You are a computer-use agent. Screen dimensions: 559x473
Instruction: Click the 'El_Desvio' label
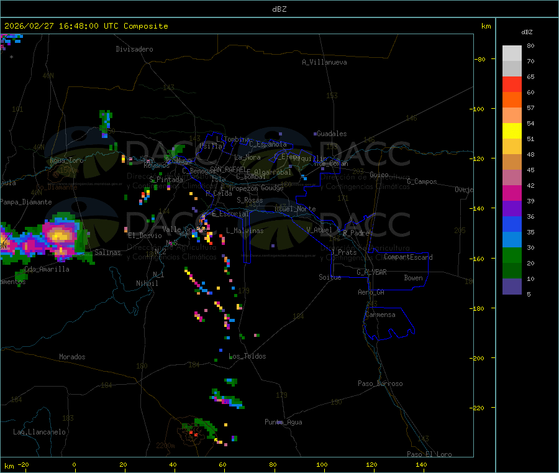coord(145,236)
